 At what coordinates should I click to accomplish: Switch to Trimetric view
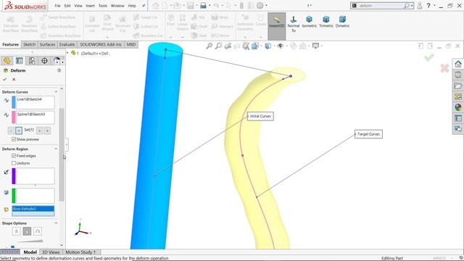[x=326, y=22]
